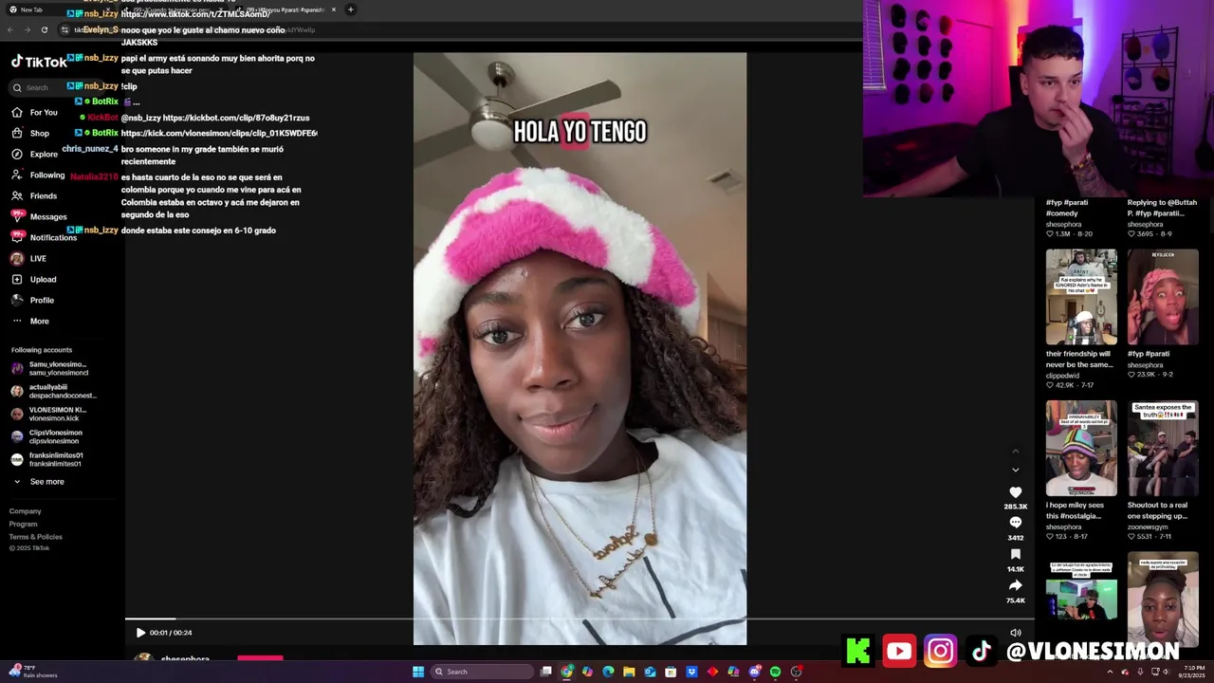Screen dimensions: 1214x683
Task: Save the video with the bookmark icon
Action: click(x=1016, y=554)
